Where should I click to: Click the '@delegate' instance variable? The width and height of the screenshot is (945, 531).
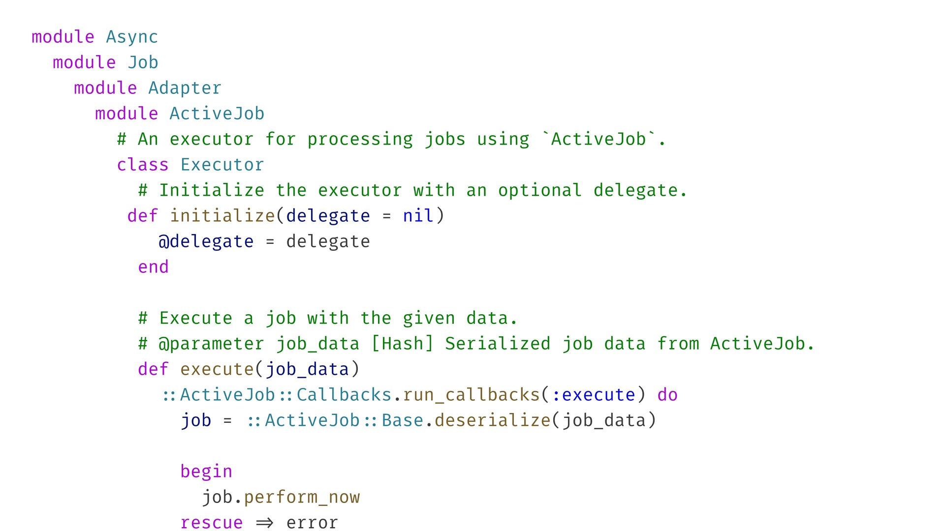(206, 242)
